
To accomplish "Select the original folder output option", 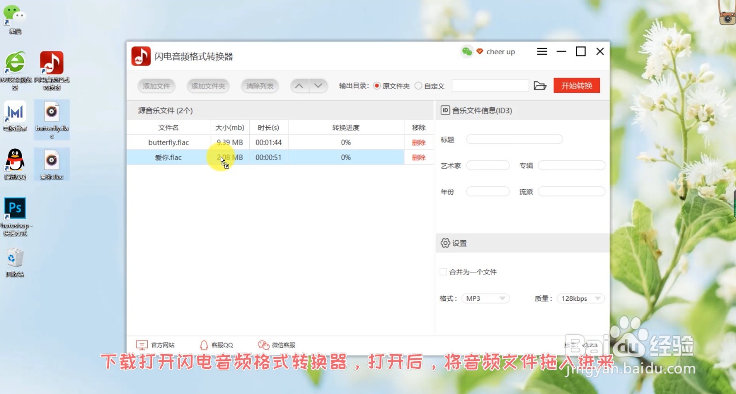I will (x=377, y=86).
